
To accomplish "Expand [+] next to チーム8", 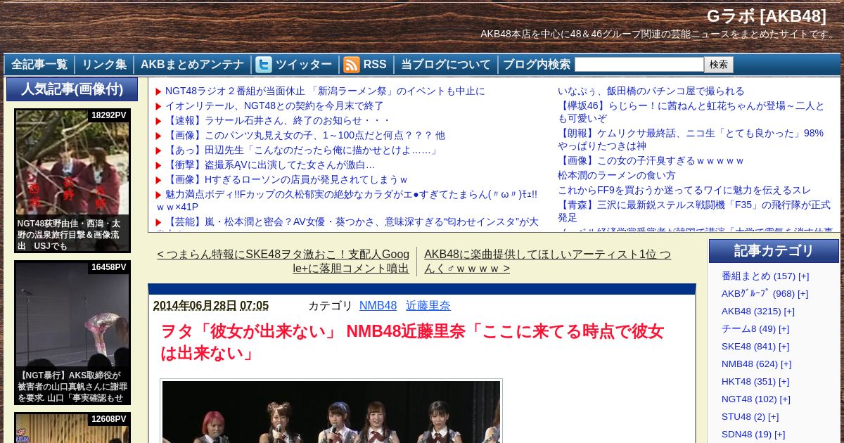I will click(784, 328).
